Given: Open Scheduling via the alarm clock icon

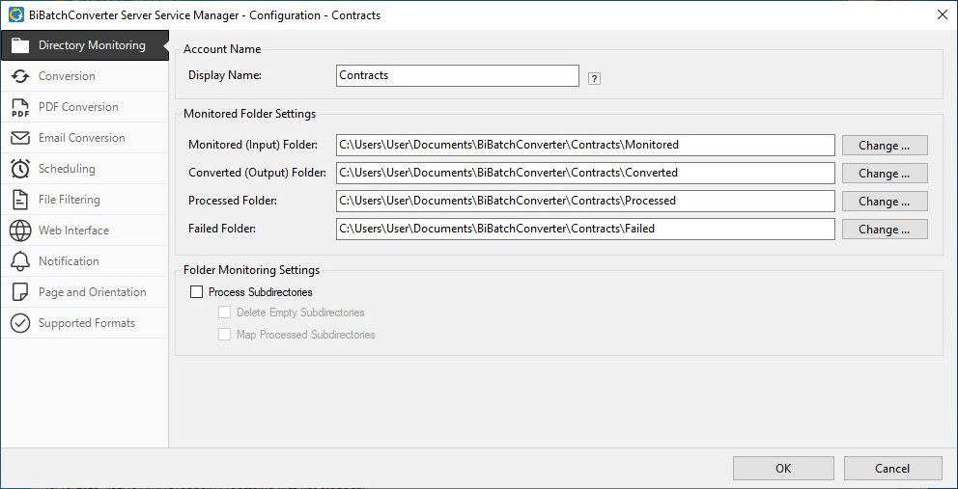Looking at the screenshot, I should [20, 169].
